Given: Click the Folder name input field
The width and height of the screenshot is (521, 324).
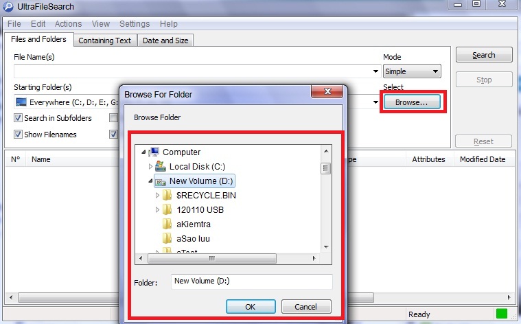Looking at the screenshot, I should (x=251, y=281).
